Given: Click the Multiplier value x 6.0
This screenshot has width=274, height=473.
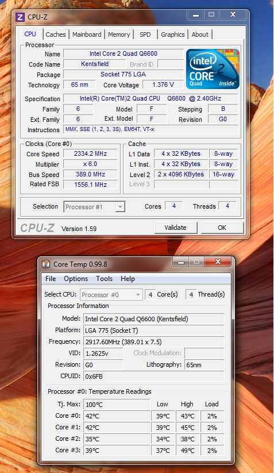Looking at the screenshot, I should [x=90, y=164].
